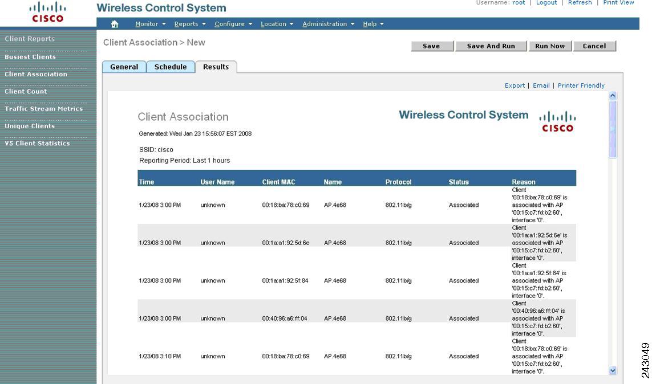Open the Administration menu
The height and width of the screenshot is (384, 652).
point(325,24)
